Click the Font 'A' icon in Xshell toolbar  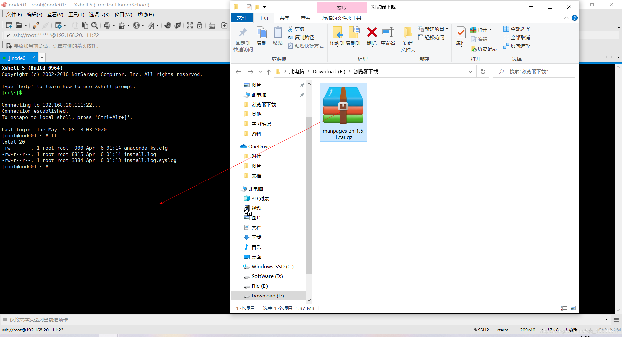click(x=151, y=25)
